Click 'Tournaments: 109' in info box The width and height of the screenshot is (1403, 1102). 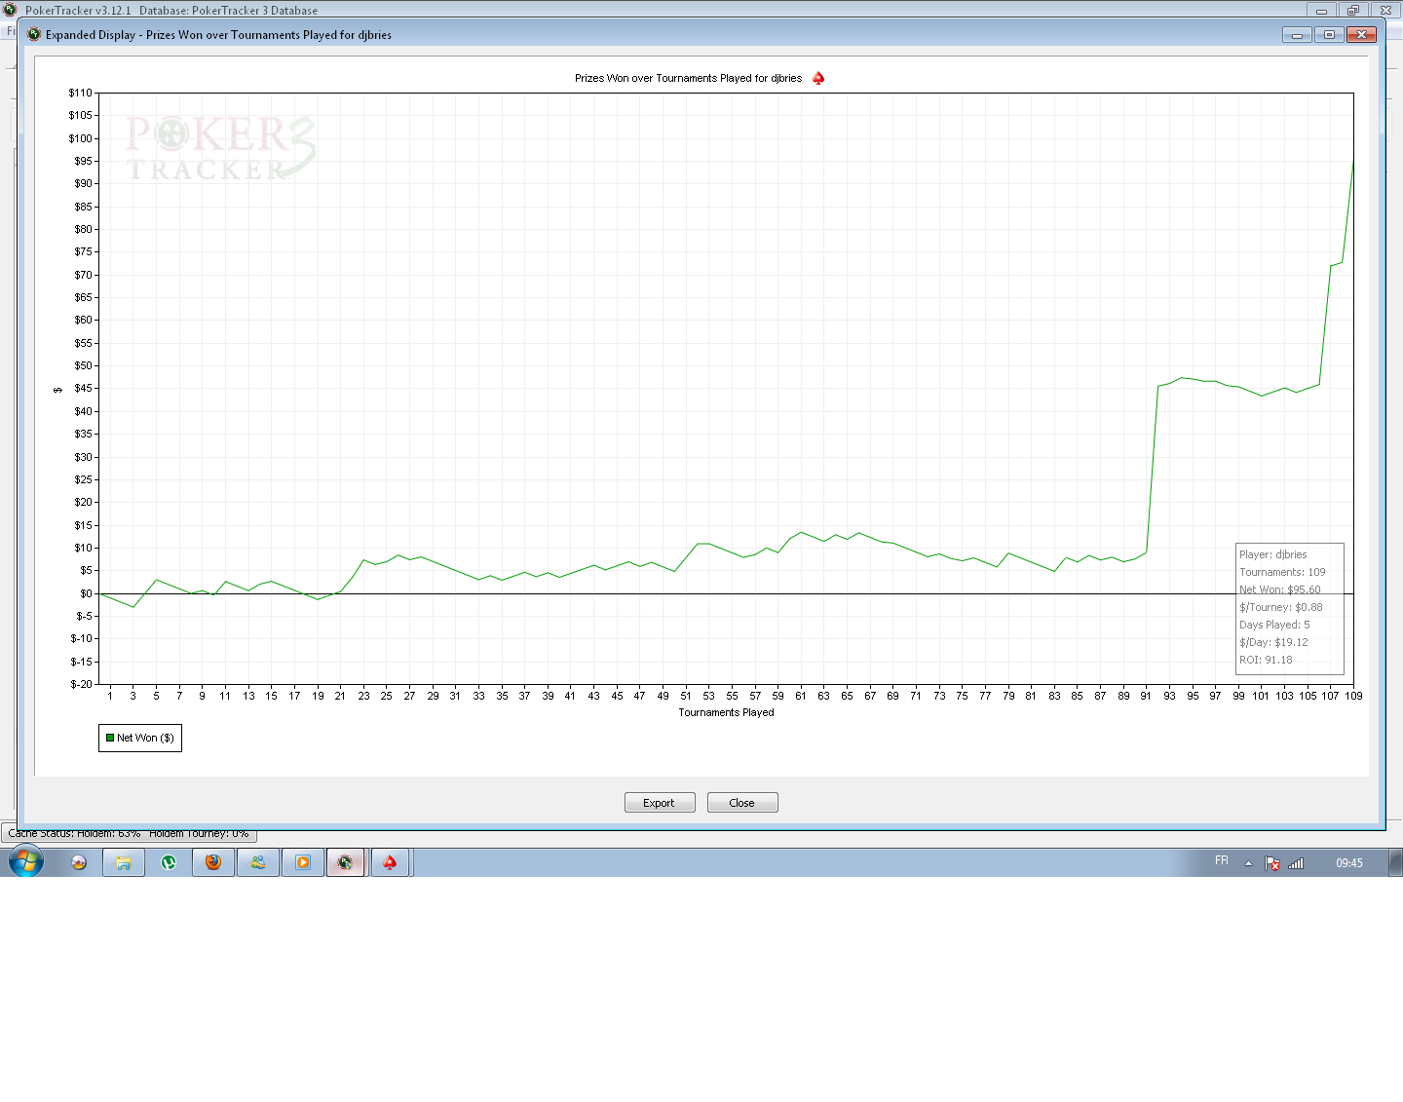pyautogui.click(x=1282, y=572)
